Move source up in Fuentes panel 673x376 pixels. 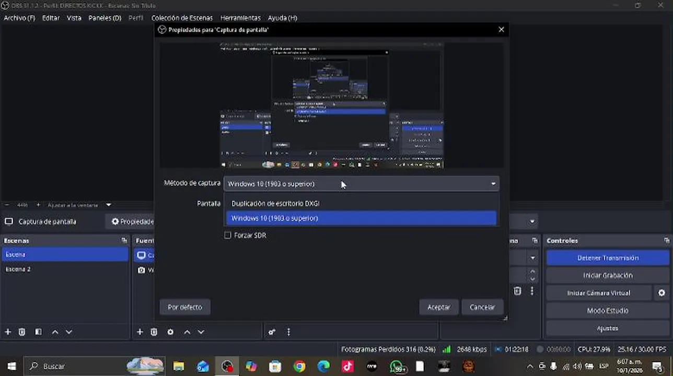[187, 332]
